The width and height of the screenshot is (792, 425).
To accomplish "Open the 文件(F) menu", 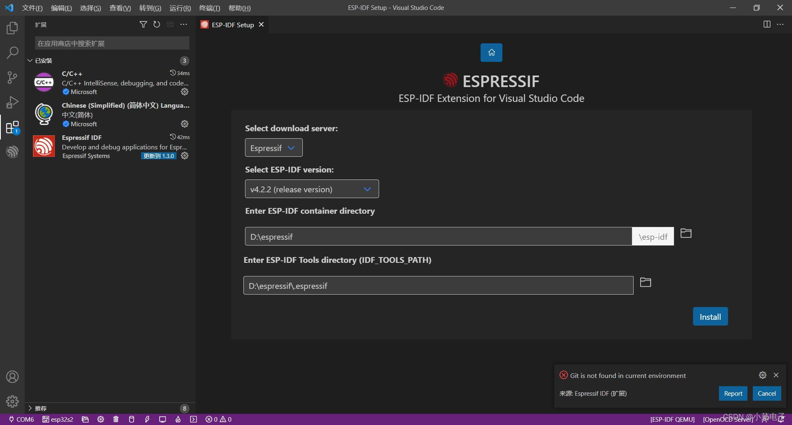I will tap(32, 8).
